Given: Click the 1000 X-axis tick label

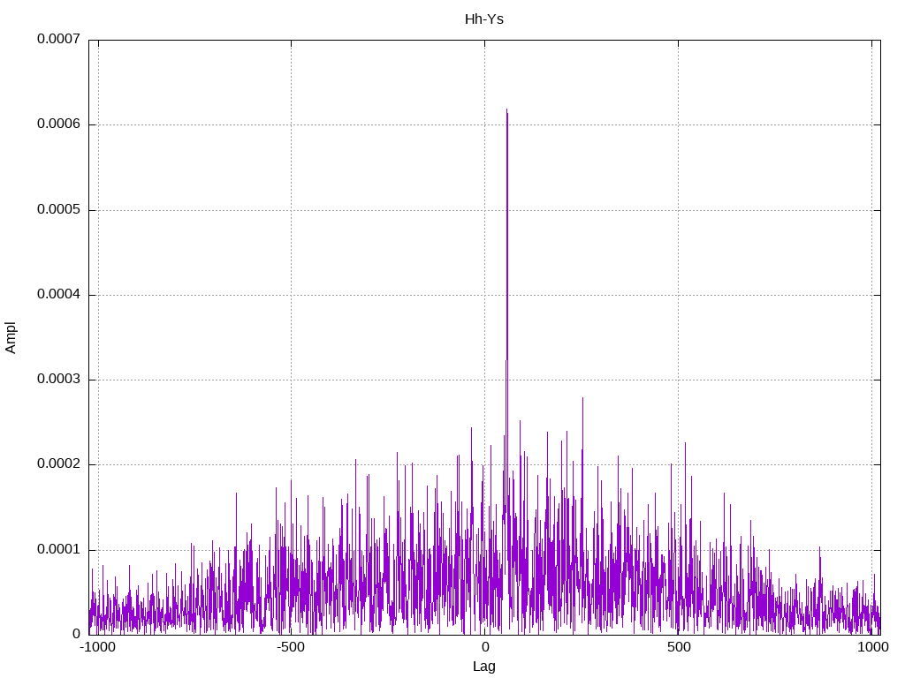Looking at the screenshot, I should coord(872,647).
